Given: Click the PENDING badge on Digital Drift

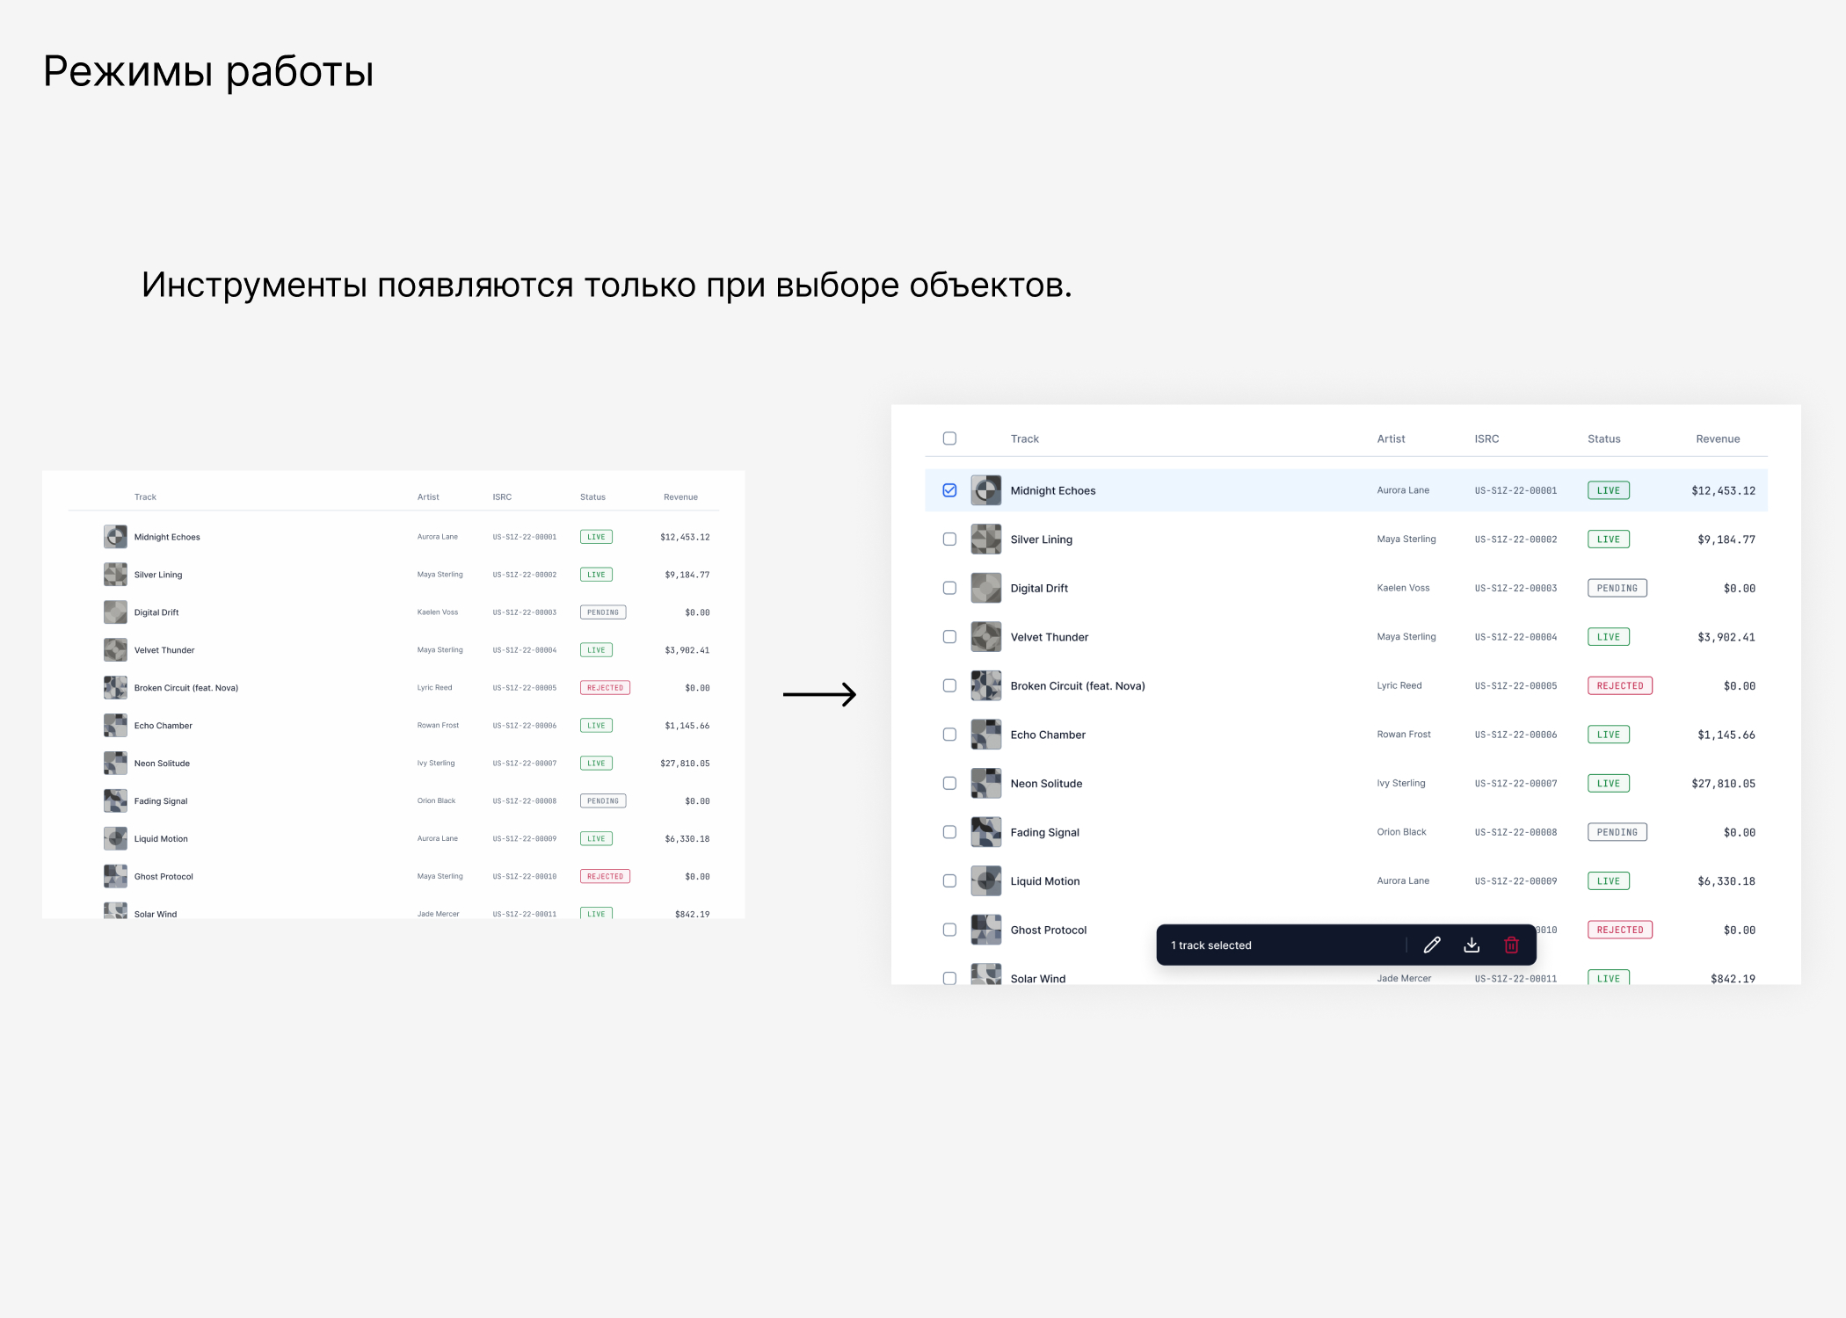Looking at the screenshot, I should (1617, 588).
